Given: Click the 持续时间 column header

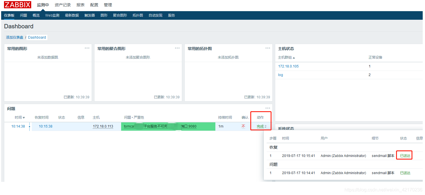Looking at the screenshot, I should click(225, 118).
